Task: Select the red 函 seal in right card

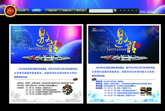Action: pyautogui.click(x=138, y=45)
